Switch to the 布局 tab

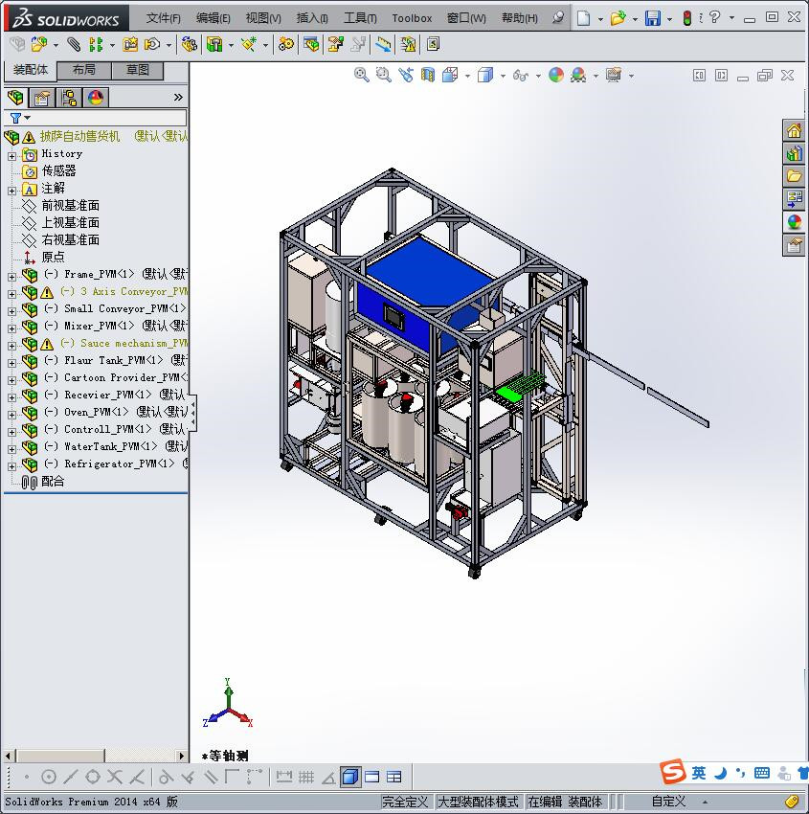point(83,70)
